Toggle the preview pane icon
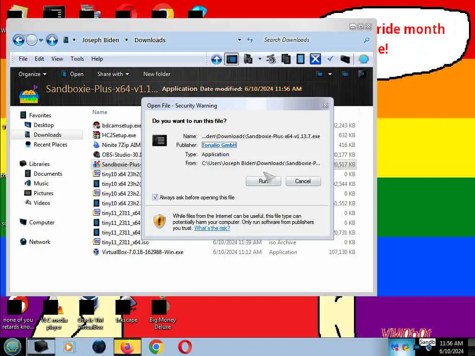 (345, 74)
